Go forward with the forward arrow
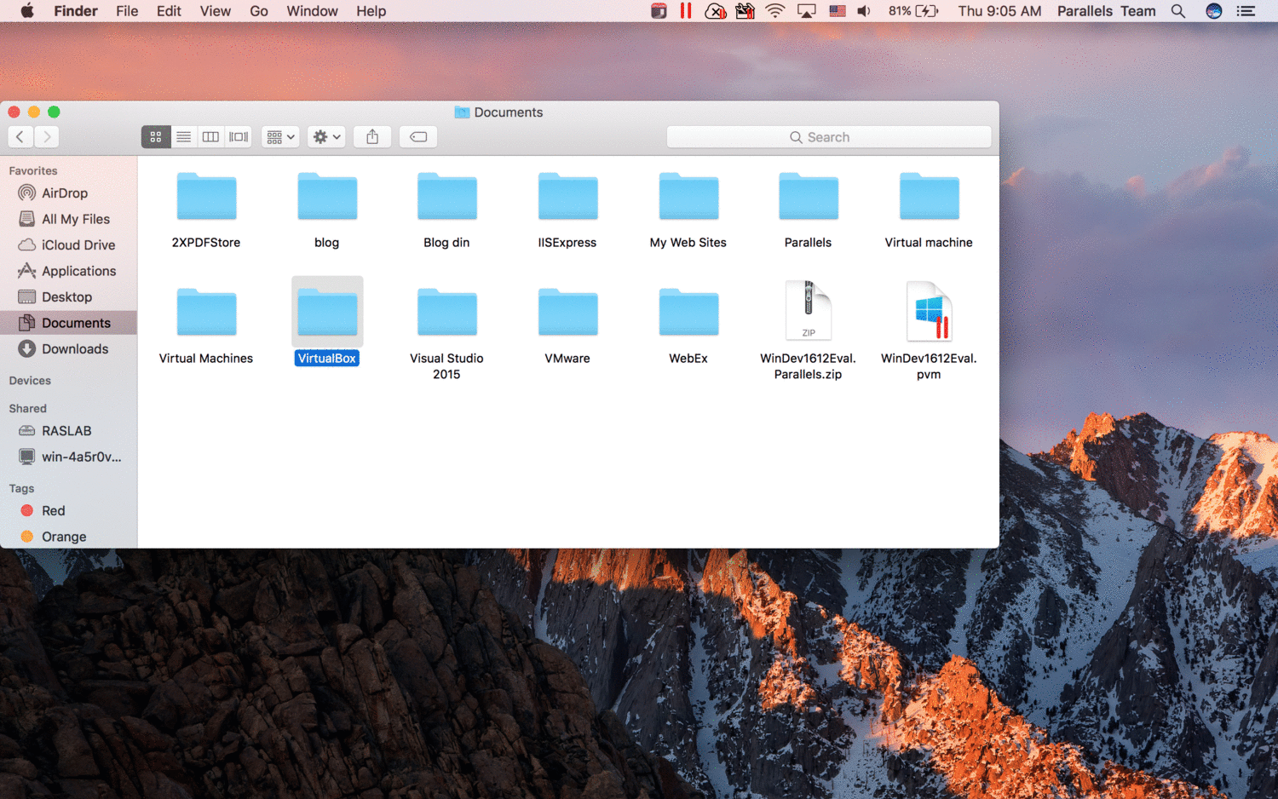This screenshot has width=1278, height=799. click(x=48, y=136)
